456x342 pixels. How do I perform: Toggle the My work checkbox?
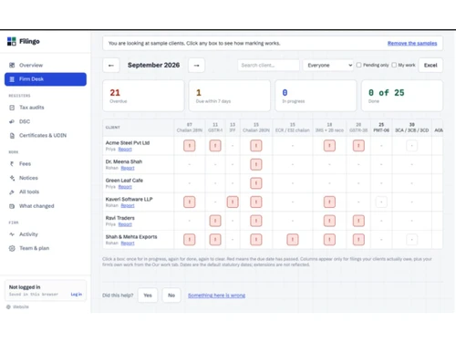coord(394,65)
